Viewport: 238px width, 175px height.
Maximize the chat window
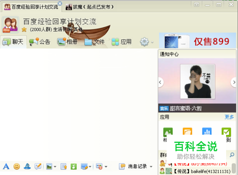click(218, 5)
